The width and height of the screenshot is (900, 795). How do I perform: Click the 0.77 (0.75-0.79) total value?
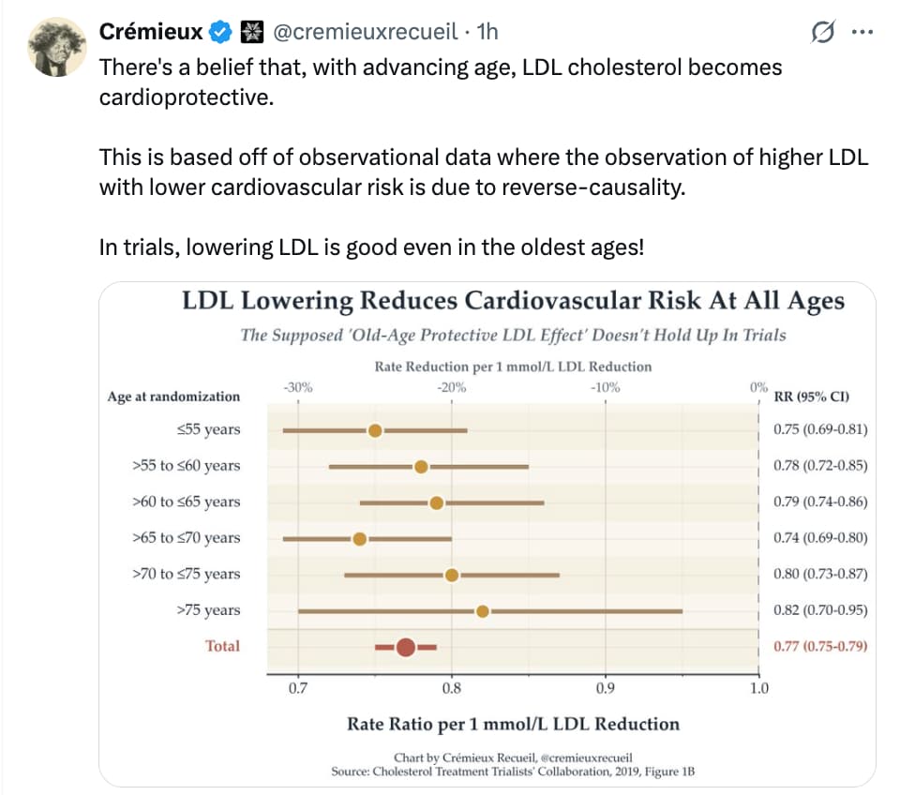pyautogui.click(x=819, y=646)
